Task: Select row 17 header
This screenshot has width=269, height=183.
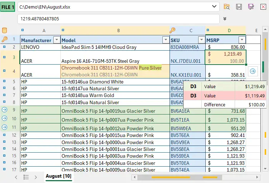Action: tap(14, 169)
